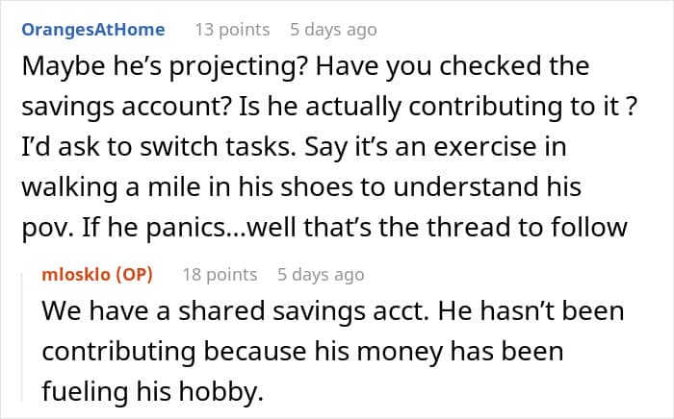This screenshot has width=674, height=419.
Task: Click the line 'We have a shared savings acct.'
Action: click(333, 311)
